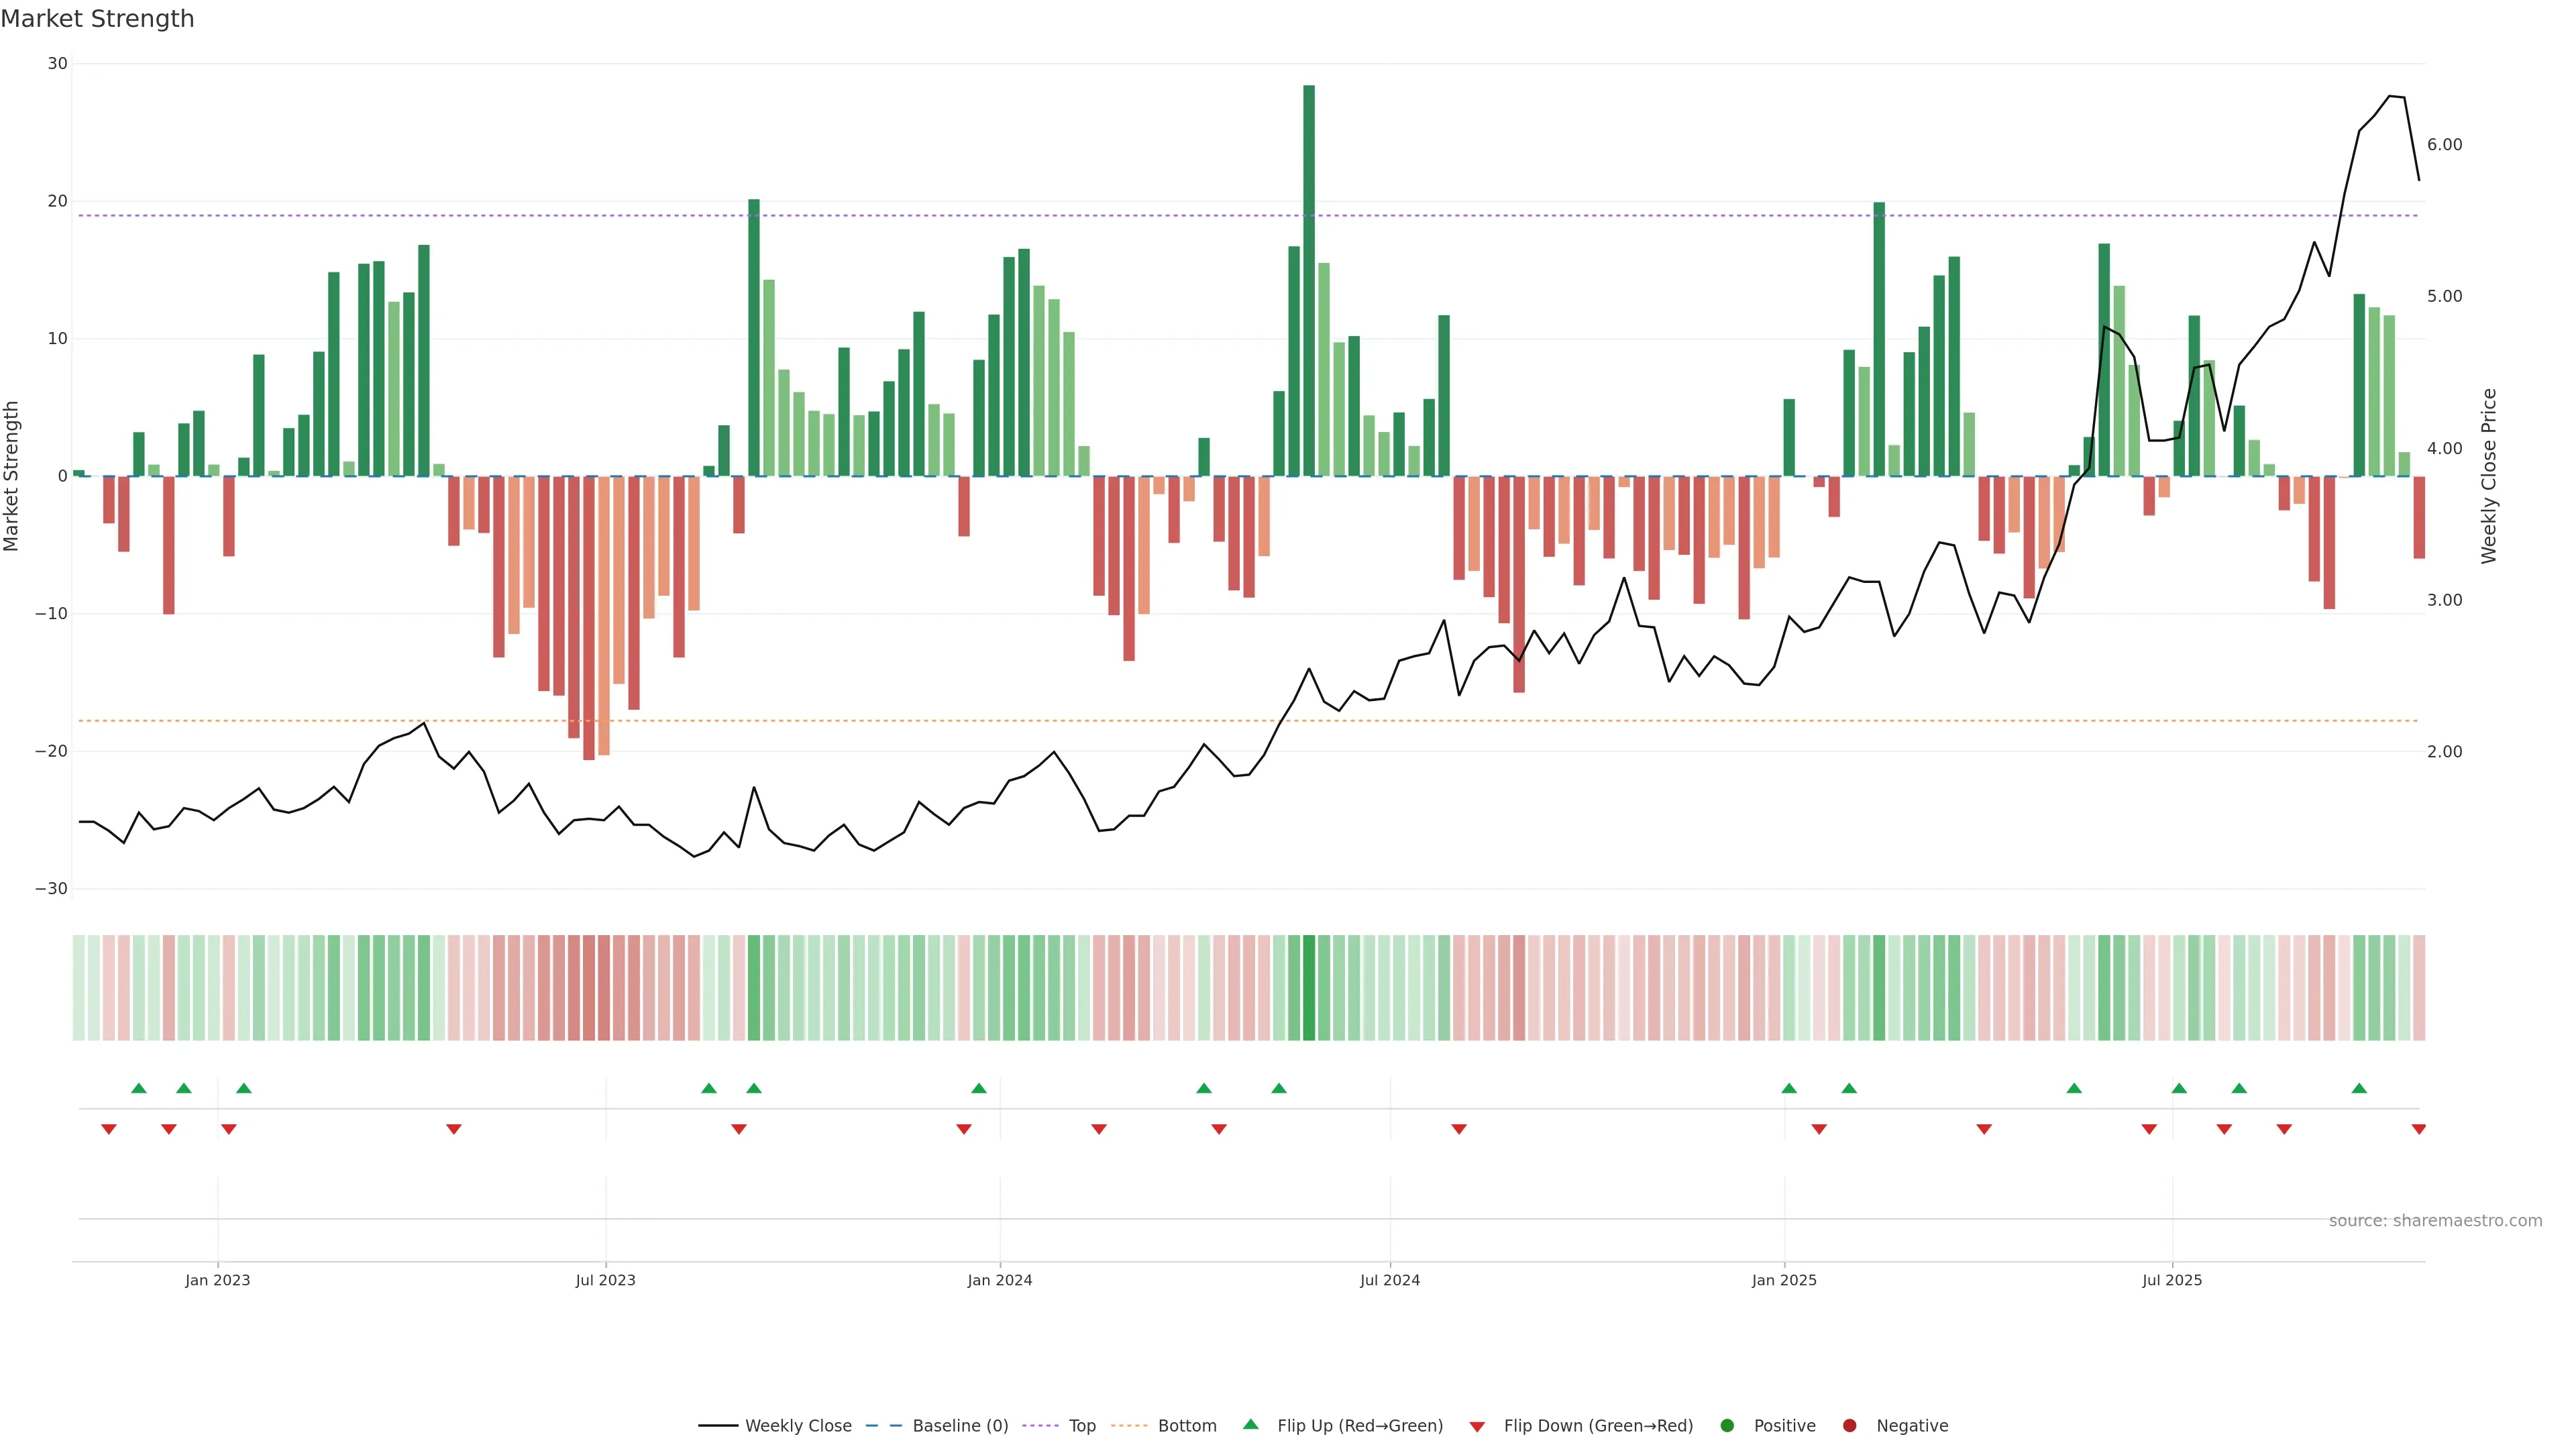Click the tallest green bar near 28
This screenshot has width=2576, height=1449.
(x=1309, y=280)
